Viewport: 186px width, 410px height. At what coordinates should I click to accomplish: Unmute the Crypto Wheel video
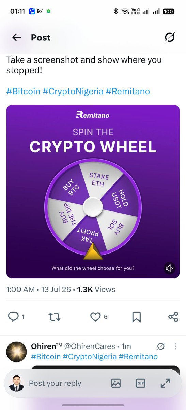click(170, 268)
